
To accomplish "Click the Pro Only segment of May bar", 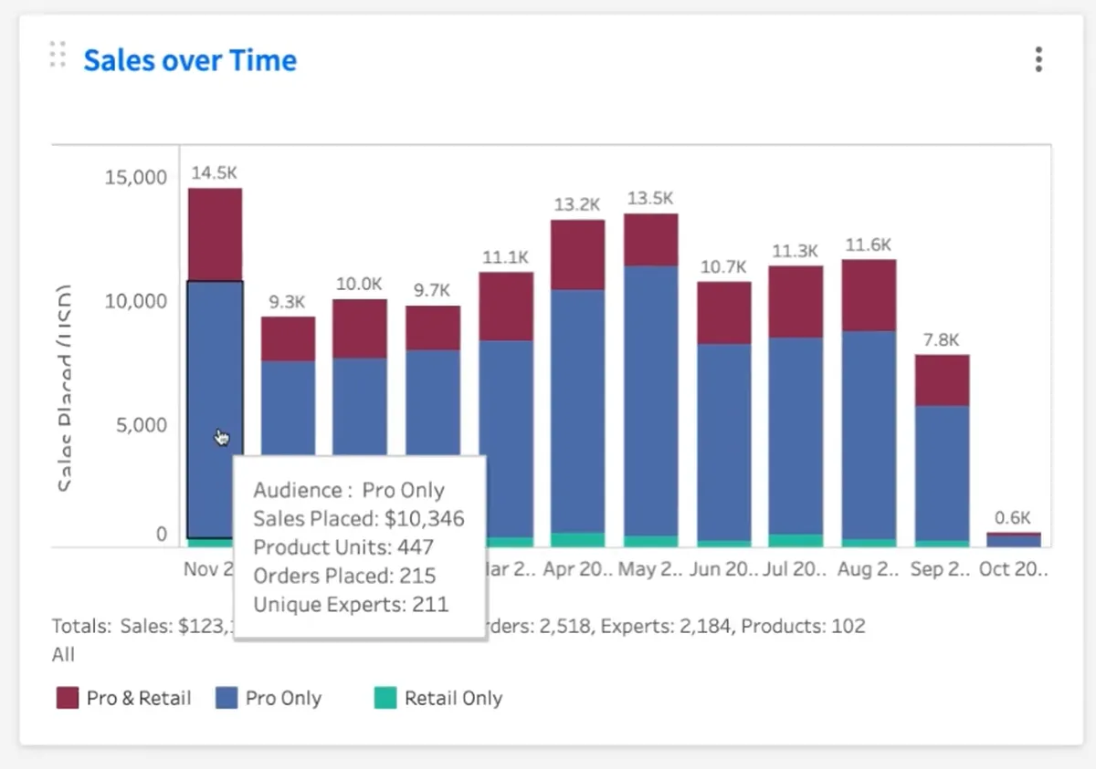I will 651,400.
